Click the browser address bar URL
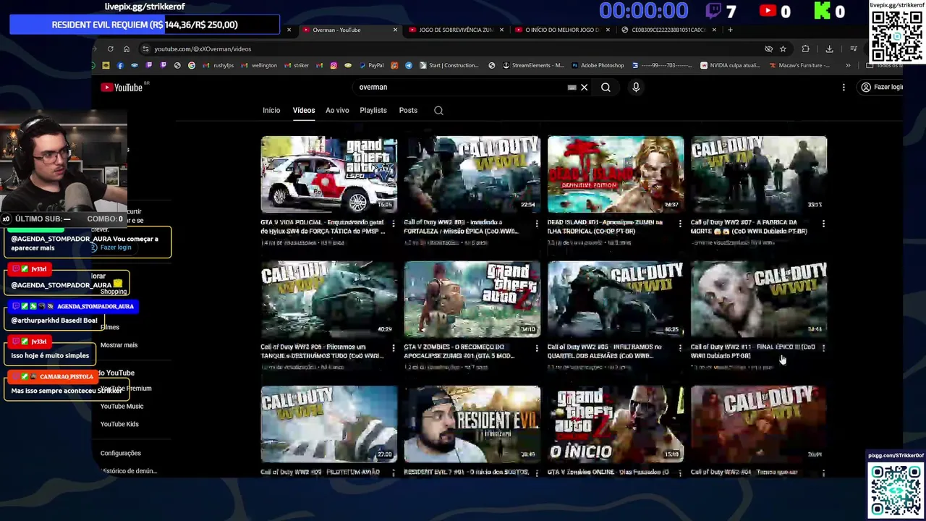This screenshot has width=926, height=521. click(x=203, y=49)
